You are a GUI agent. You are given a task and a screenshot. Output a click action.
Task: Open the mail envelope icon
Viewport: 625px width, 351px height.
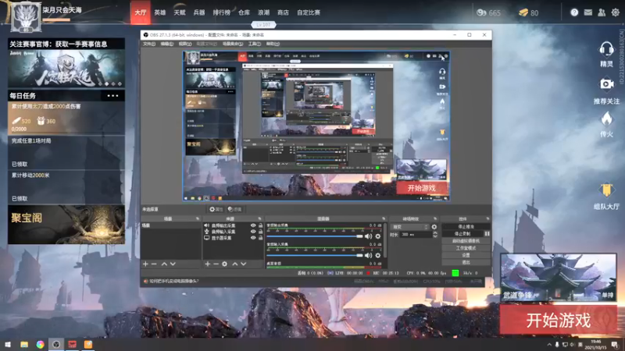(x=587, y=12)
